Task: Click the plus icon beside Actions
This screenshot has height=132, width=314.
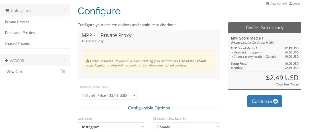Action: 6,60
